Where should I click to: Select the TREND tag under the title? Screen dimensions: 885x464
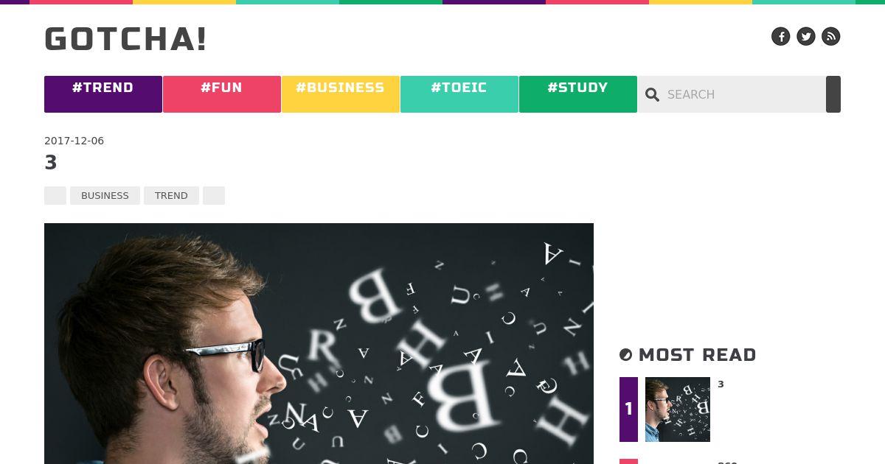click(x=171, y=195)
